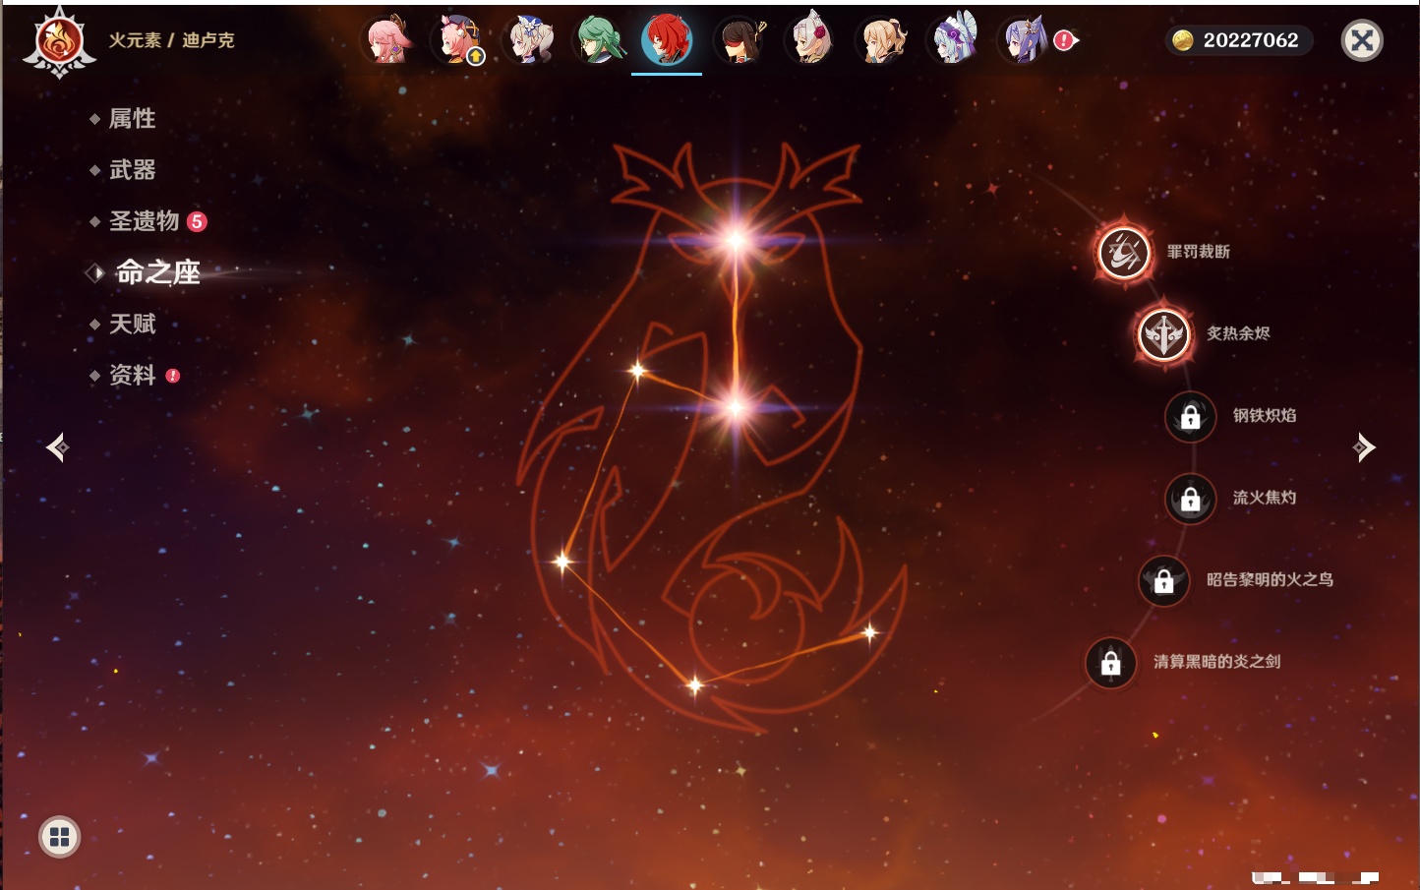The width and height of the screenshot is (1420, 890).
Task: Click the bright star at the owl's chest
Action: pos(736,407)
